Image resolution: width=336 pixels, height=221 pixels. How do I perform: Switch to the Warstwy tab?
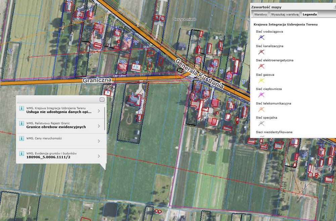coord(260,14)
